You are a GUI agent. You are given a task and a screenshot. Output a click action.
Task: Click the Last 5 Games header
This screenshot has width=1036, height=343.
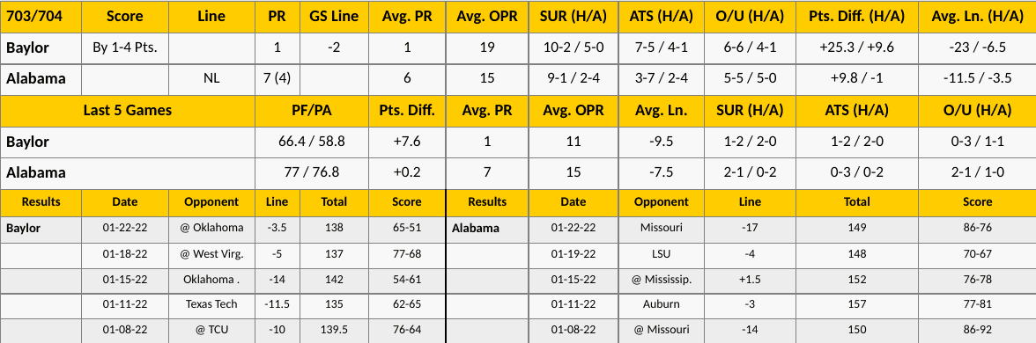[128, 111]
